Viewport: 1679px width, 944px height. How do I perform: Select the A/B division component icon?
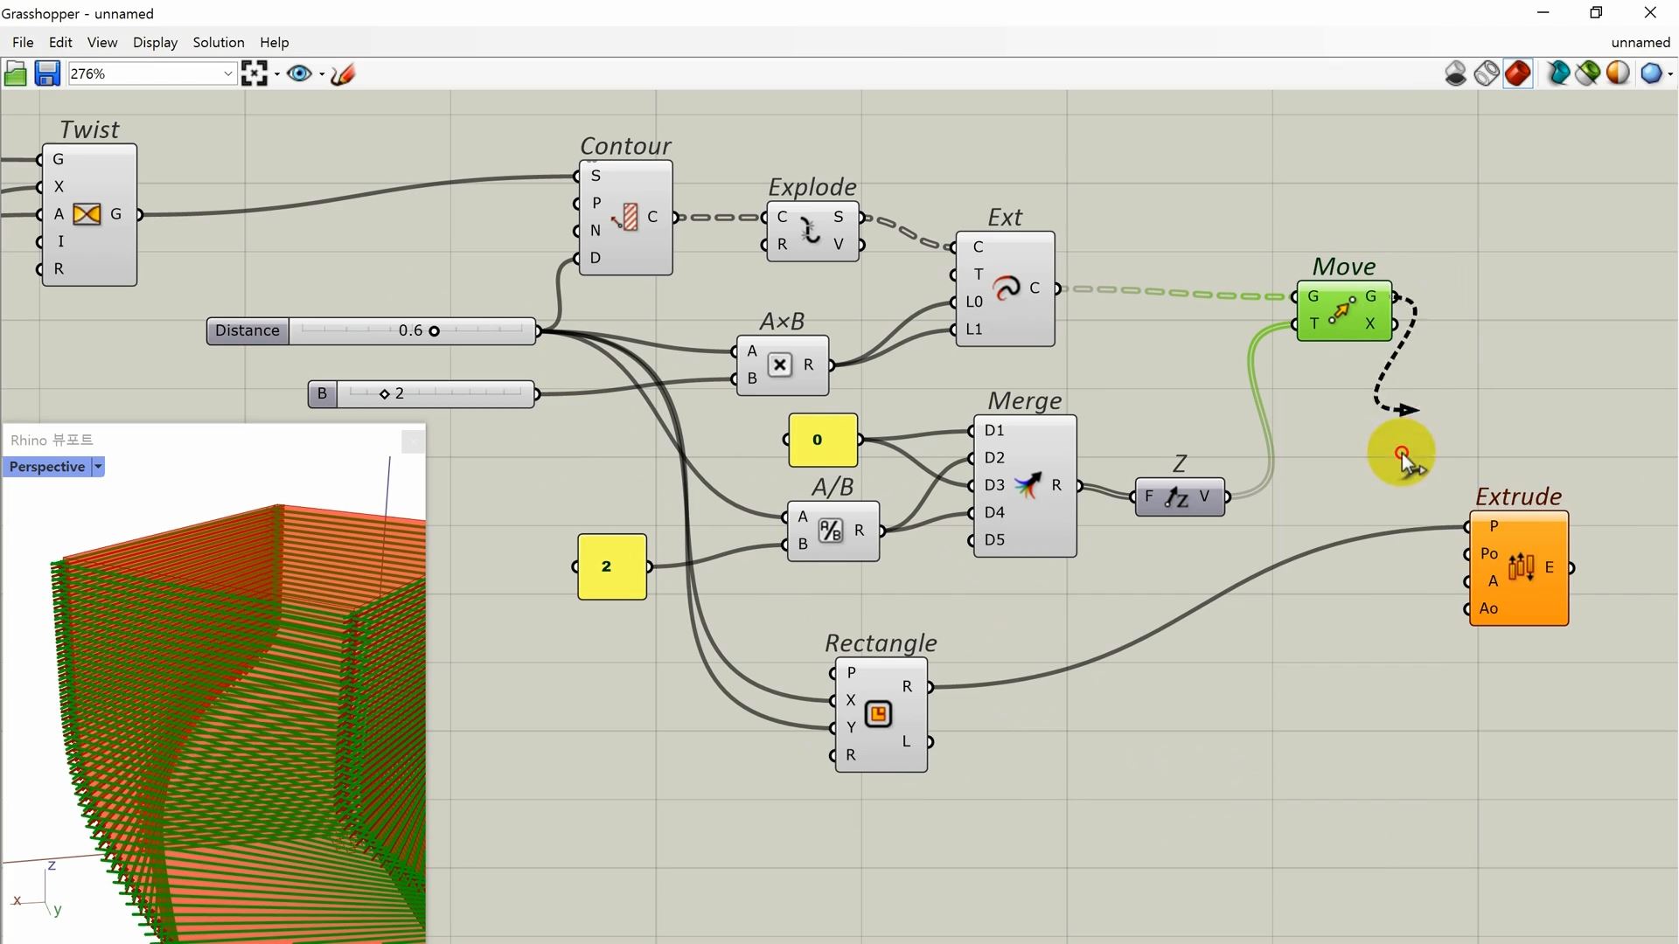point(831,530)
